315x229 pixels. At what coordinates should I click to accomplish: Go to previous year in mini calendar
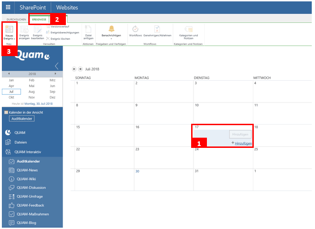click(x=9, y=74)
